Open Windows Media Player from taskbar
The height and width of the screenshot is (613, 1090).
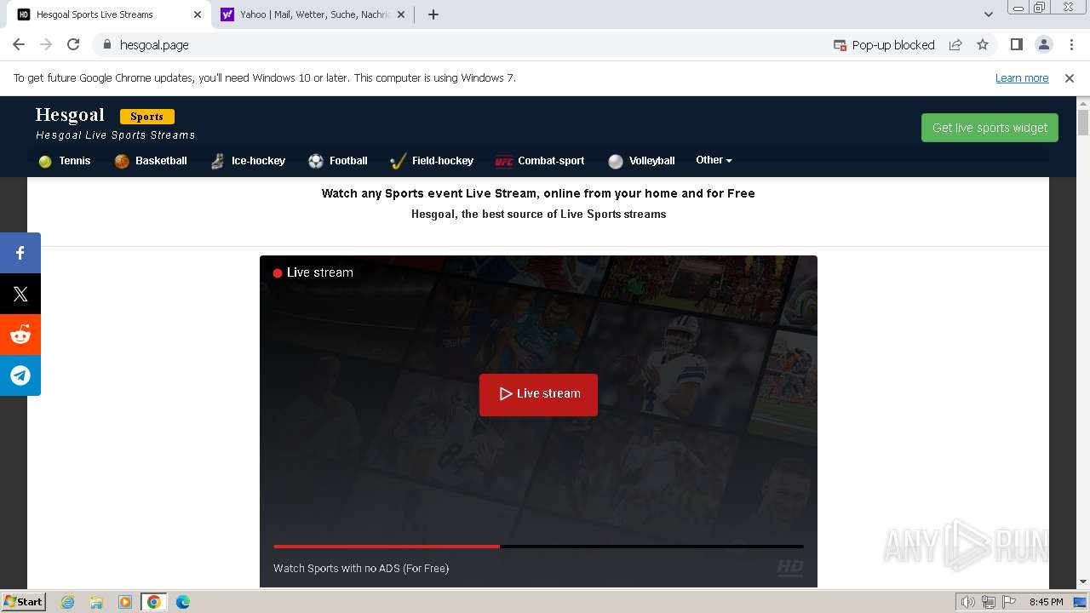click(125, 602)
